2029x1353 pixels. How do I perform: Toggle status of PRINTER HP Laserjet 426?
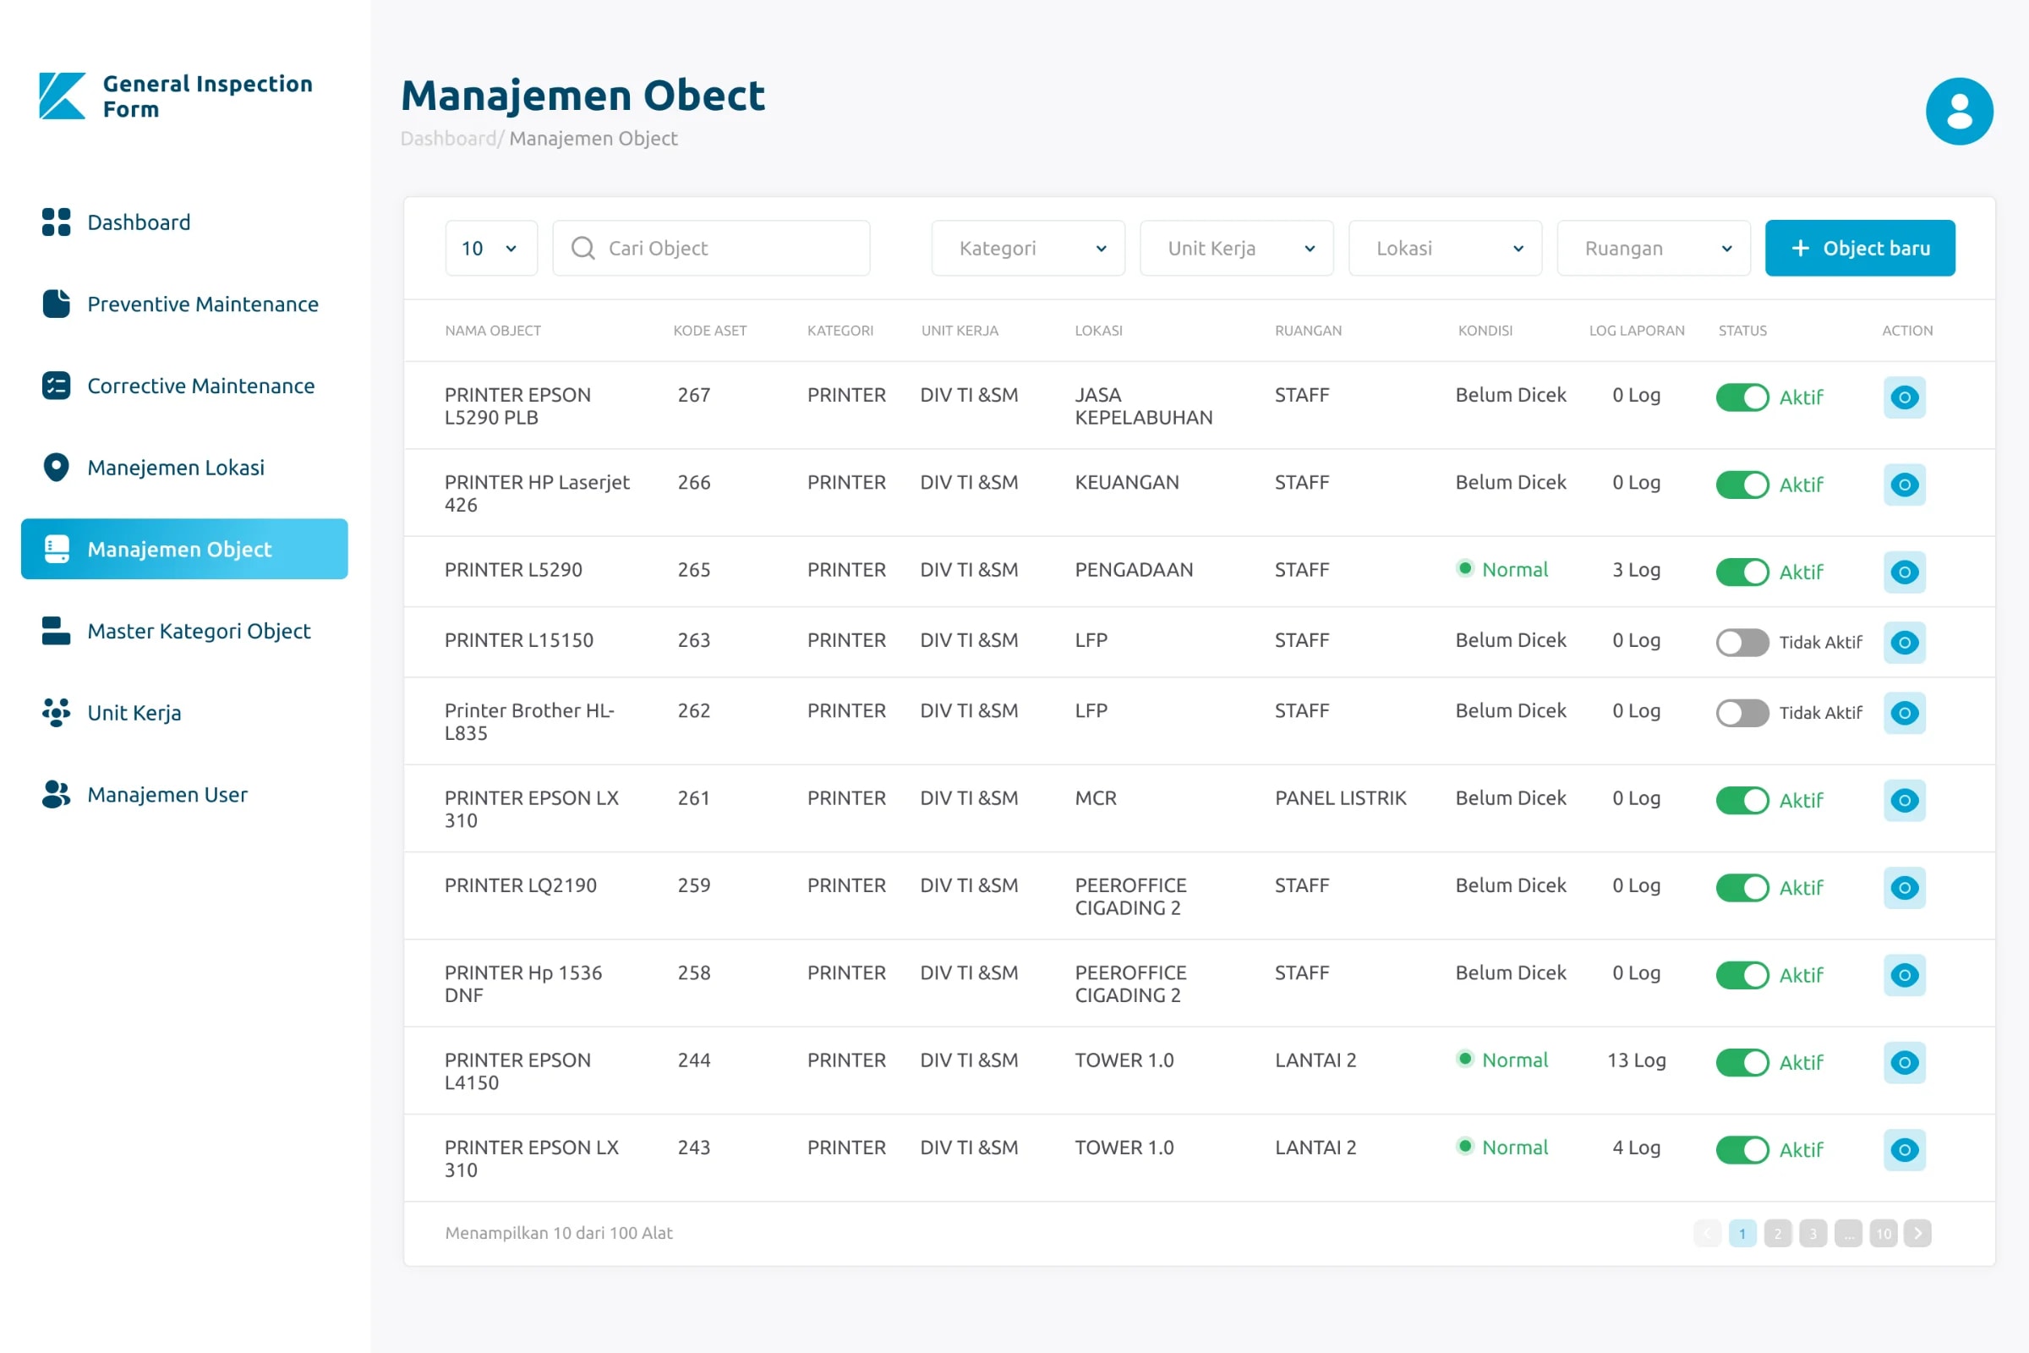(x=1742, y=484)
